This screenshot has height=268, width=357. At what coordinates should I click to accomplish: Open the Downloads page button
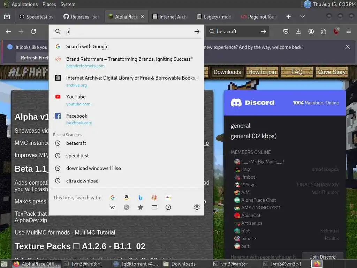[227, 72]
